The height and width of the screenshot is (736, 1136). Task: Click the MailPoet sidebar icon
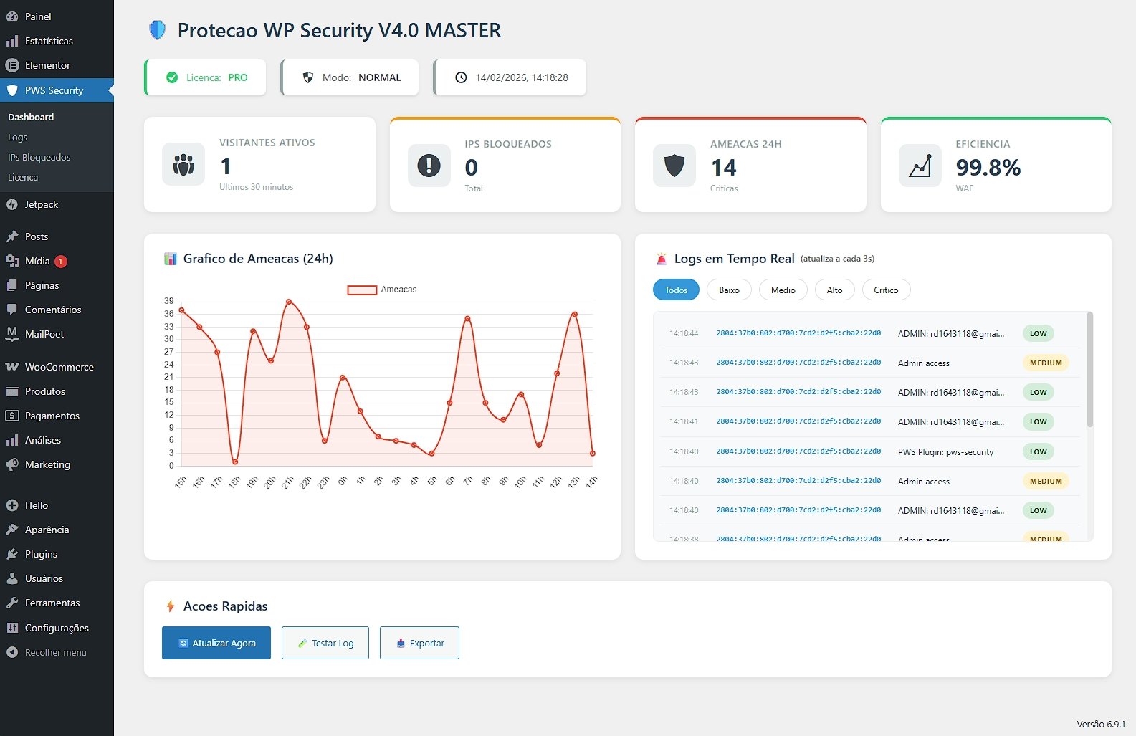pyautogui.click(x=12, y=334)
